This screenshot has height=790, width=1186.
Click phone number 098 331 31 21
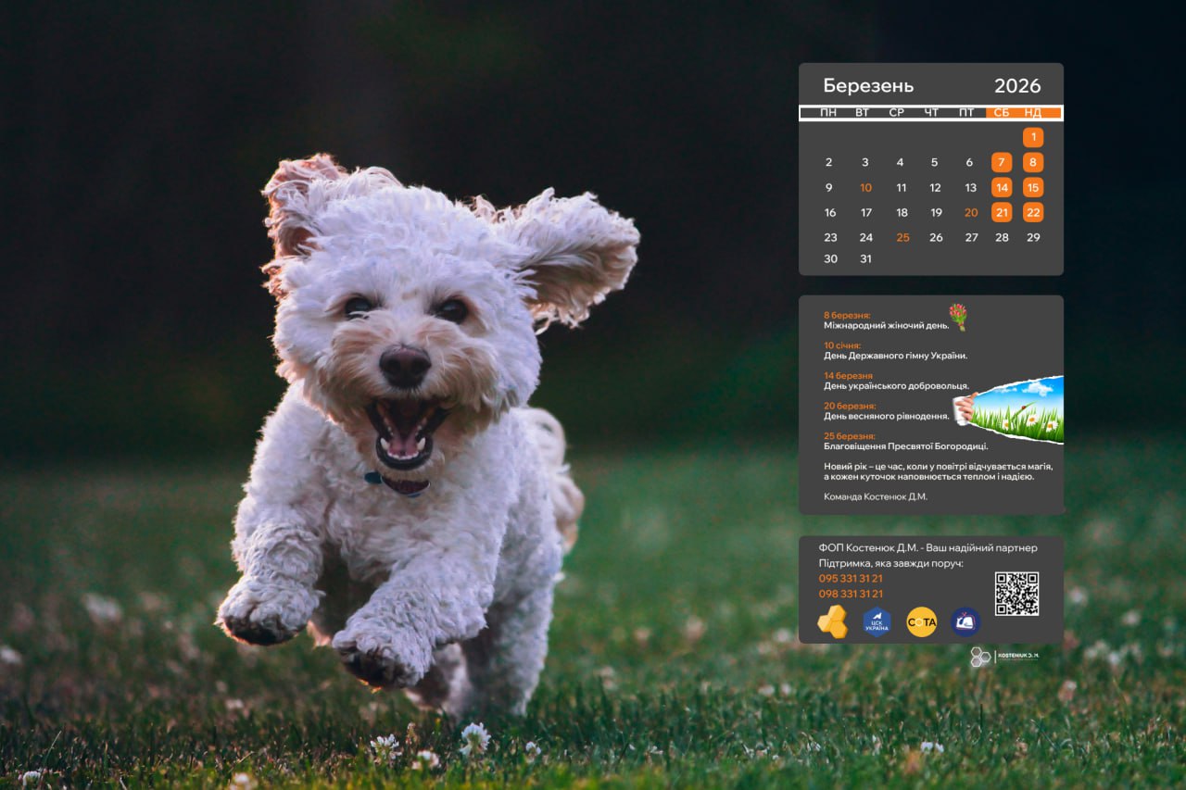click(x=851, y=595)
